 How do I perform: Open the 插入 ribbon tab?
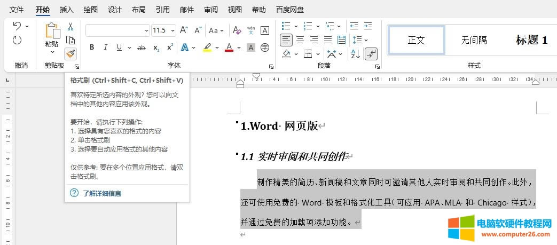pos(67,10)
